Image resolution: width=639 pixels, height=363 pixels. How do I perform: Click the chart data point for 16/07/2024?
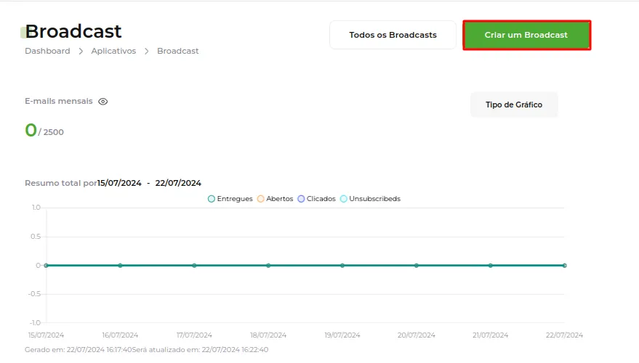coord(120,265)
